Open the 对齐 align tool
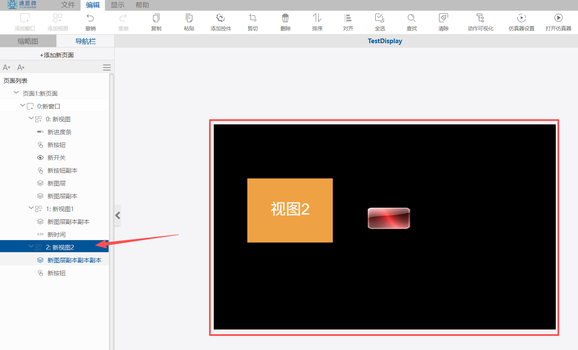 [348, 18]
